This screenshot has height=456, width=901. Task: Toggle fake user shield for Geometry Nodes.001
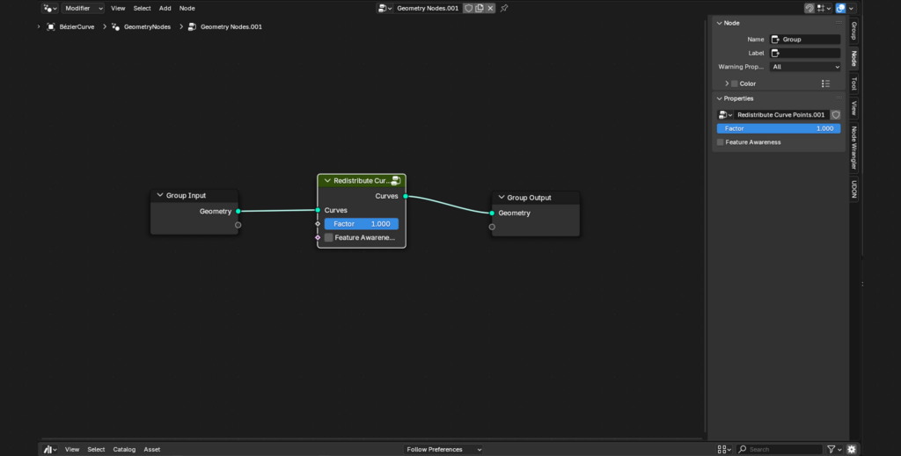(x=469, y=8)
